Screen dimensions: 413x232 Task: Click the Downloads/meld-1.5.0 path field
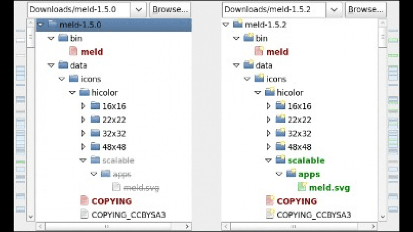pos(79,10)
